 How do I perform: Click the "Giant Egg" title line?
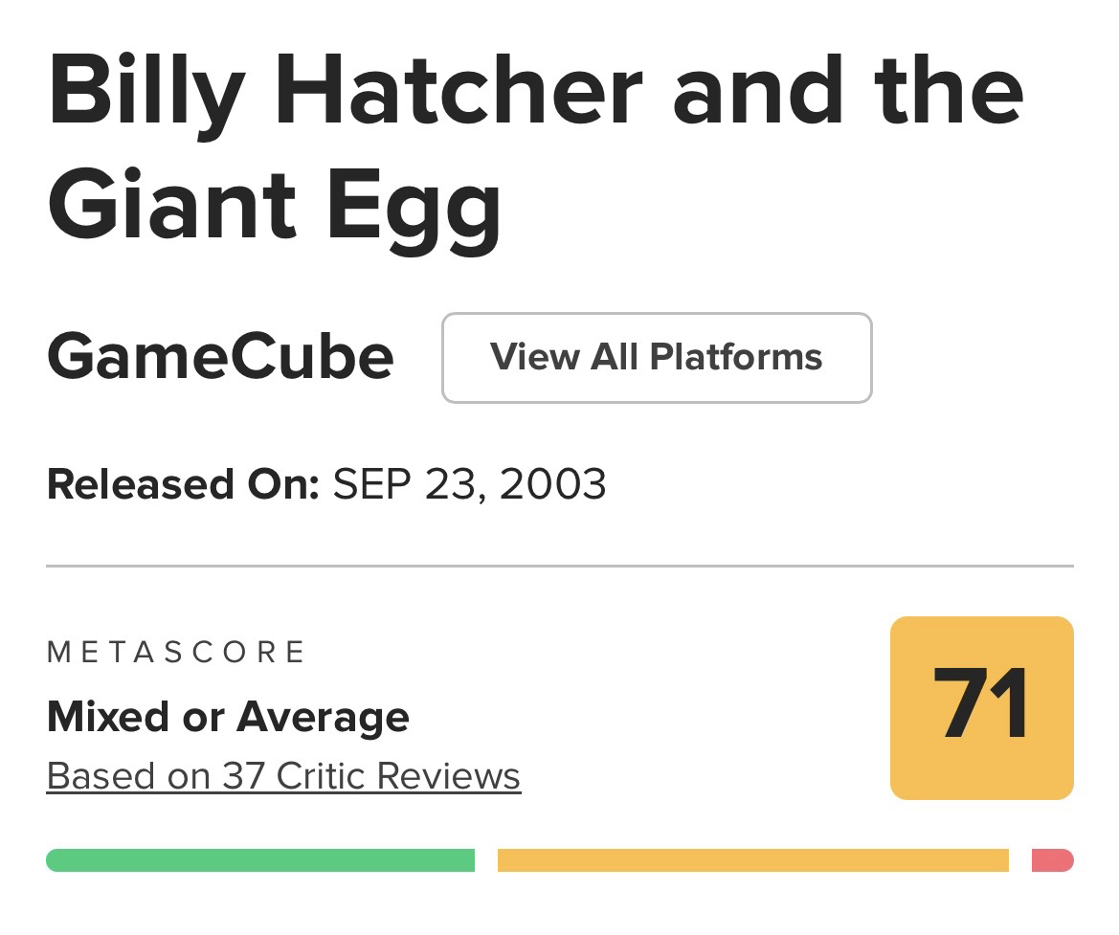[274, 205]
